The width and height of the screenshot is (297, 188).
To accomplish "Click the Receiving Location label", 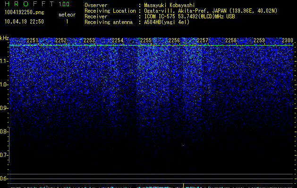I will tap(110, 11).
